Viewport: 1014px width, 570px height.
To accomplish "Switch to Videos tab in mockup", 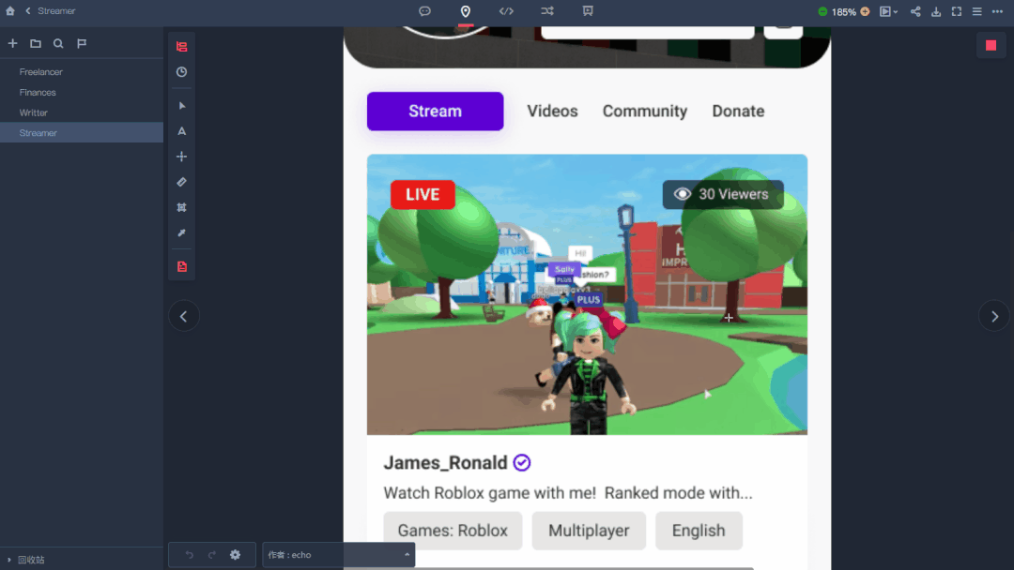I will click(552, 111).
